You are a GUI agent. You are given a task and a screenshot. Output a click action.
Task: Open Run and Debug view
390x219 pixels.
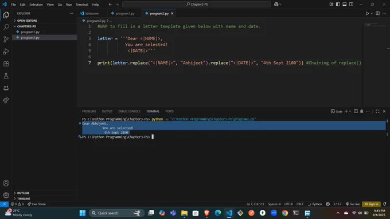coord(6,51)
